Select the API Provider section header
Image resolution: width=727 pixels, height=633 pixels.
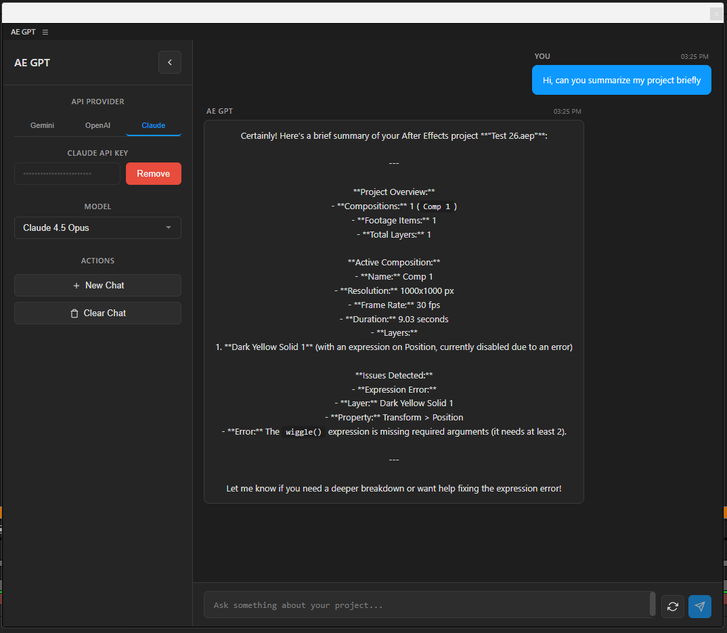[97, 101]
